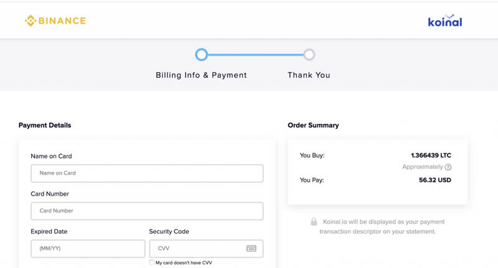This screenshot has width=498, height=268.
Task: Click the Approximately help question mark icon
Action: [x=448, y=167]
